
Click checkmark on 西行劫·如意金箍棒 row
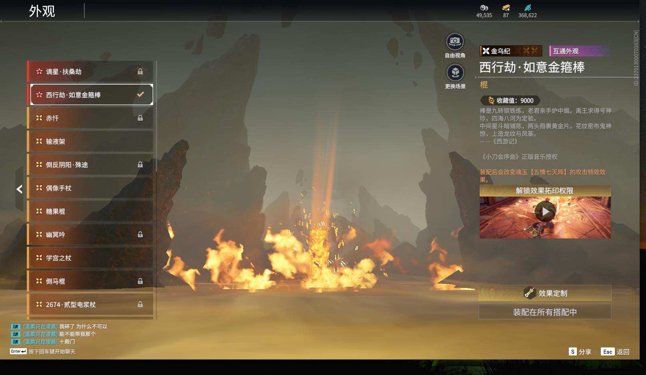[140, 95]
